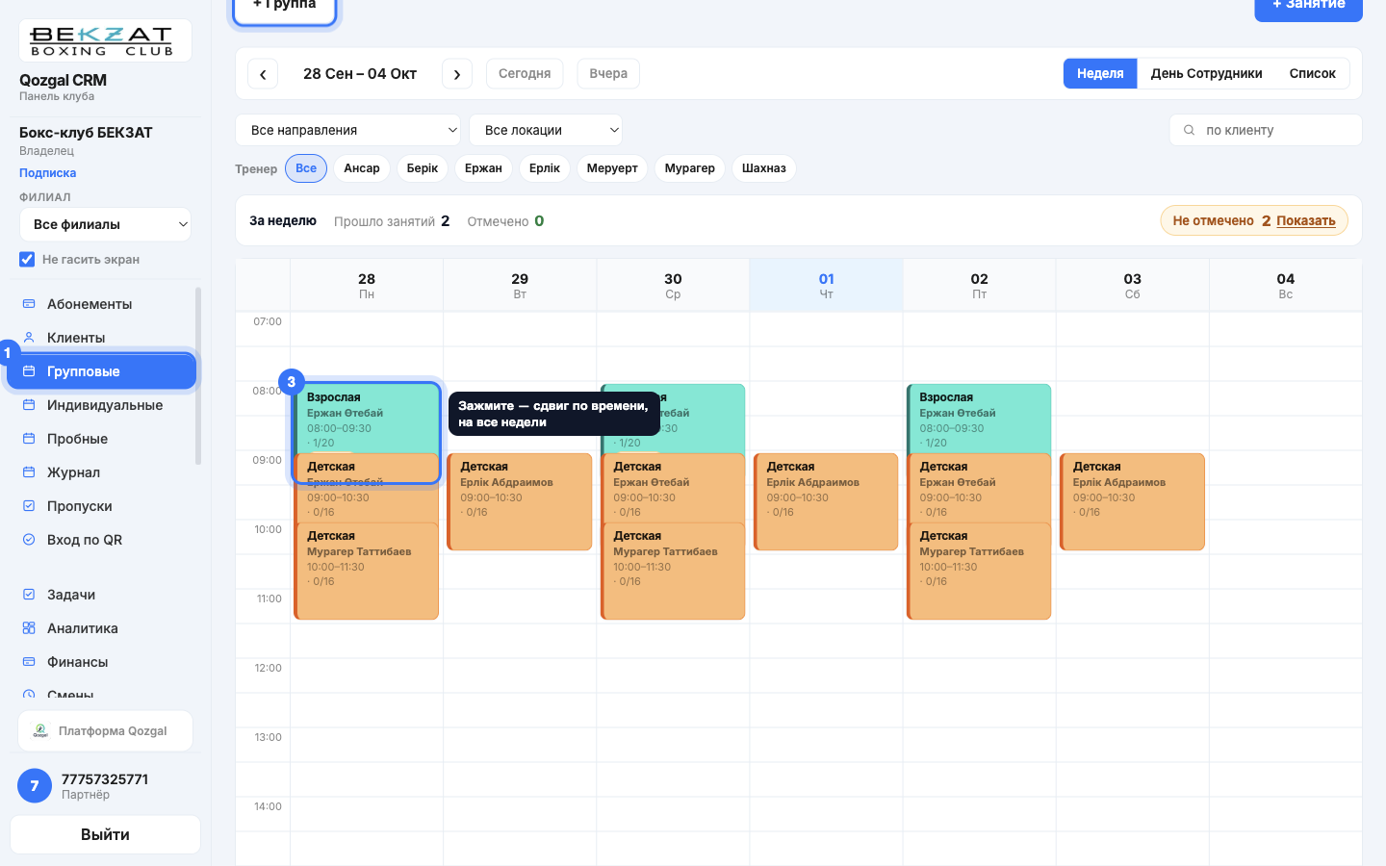
Task: Switch to the Список view tab
Action: 1313,74
